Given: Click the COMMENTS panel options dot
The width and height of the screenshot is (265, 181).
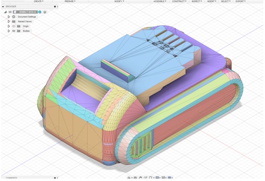Looking at the screenshot, I should click(55, 178).
